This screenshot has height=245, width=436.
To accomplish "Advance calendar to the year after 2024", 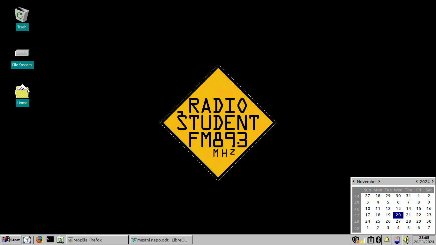I will (432, 182).
